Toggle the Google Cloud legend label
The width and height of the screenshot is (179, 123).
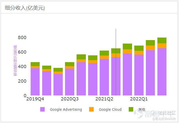(110, 109)
